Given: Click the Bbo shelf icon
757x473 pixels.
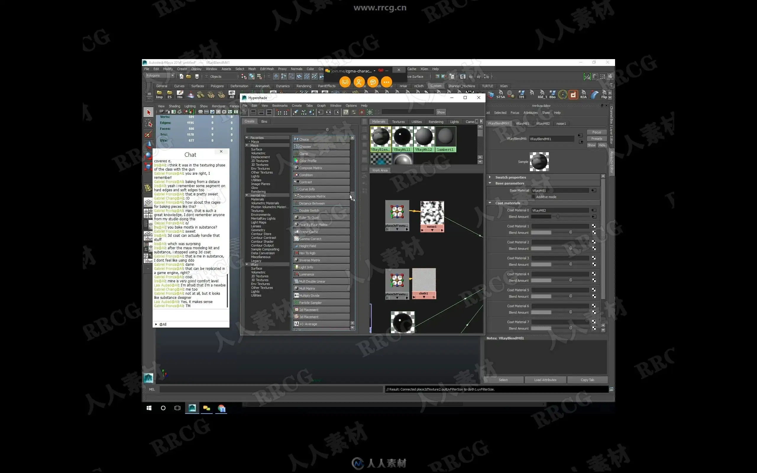Looking at the screenshot, I should [x=552, y=95].
